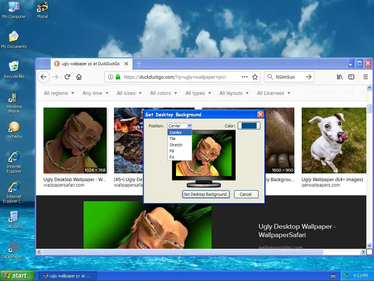Expand the All colors filter

pyautogui.click(x=163, y=93)
